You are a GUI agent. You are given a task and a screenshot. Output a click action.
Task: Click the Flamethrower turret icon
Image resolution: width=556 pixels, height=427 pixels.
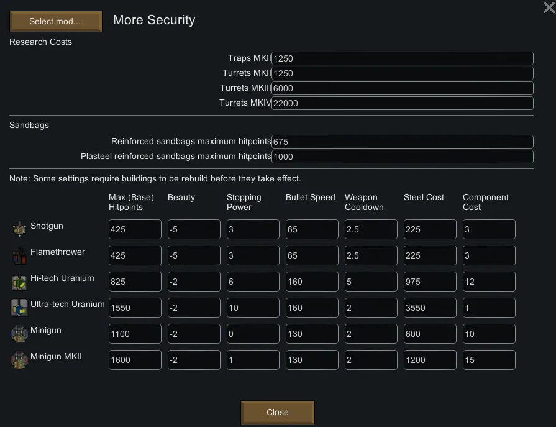point(19,255)
